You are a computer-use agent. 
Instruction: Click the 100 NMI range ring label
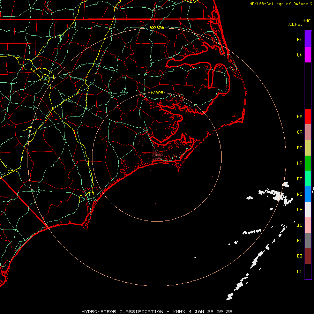point(157,28)
